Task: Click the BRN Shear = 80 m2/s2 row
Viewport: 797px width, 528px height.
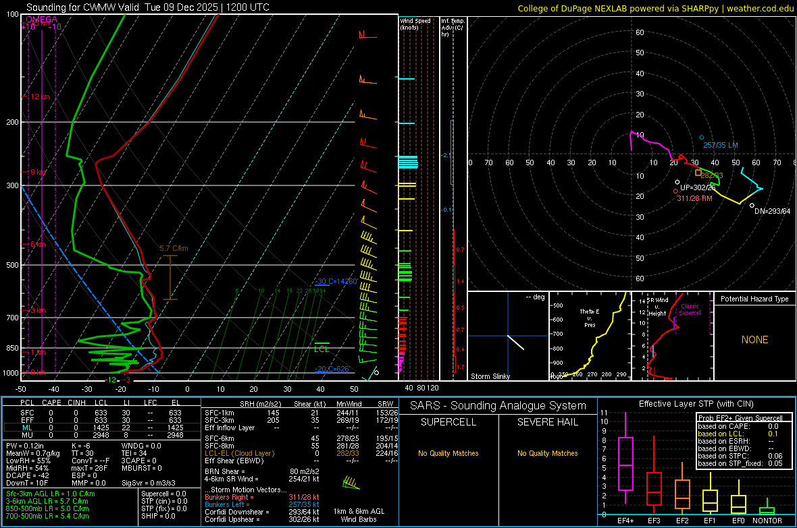Action: (x=262, y=471)
